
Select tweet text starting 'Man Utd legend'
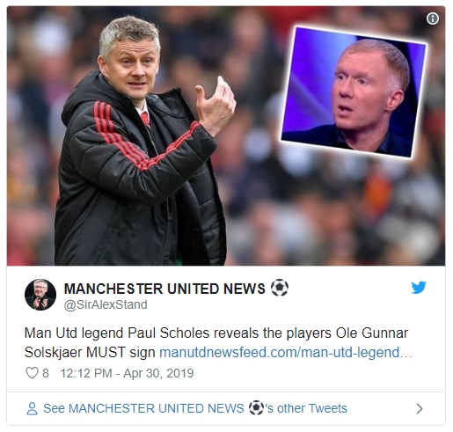coord(216,342)
